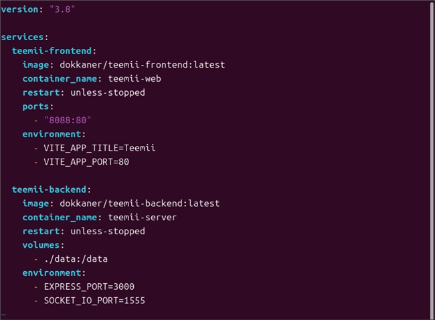Click restart key under teemii-frontend service
Image resolution: width=435 pixels, height=320 pixels.
41,92
